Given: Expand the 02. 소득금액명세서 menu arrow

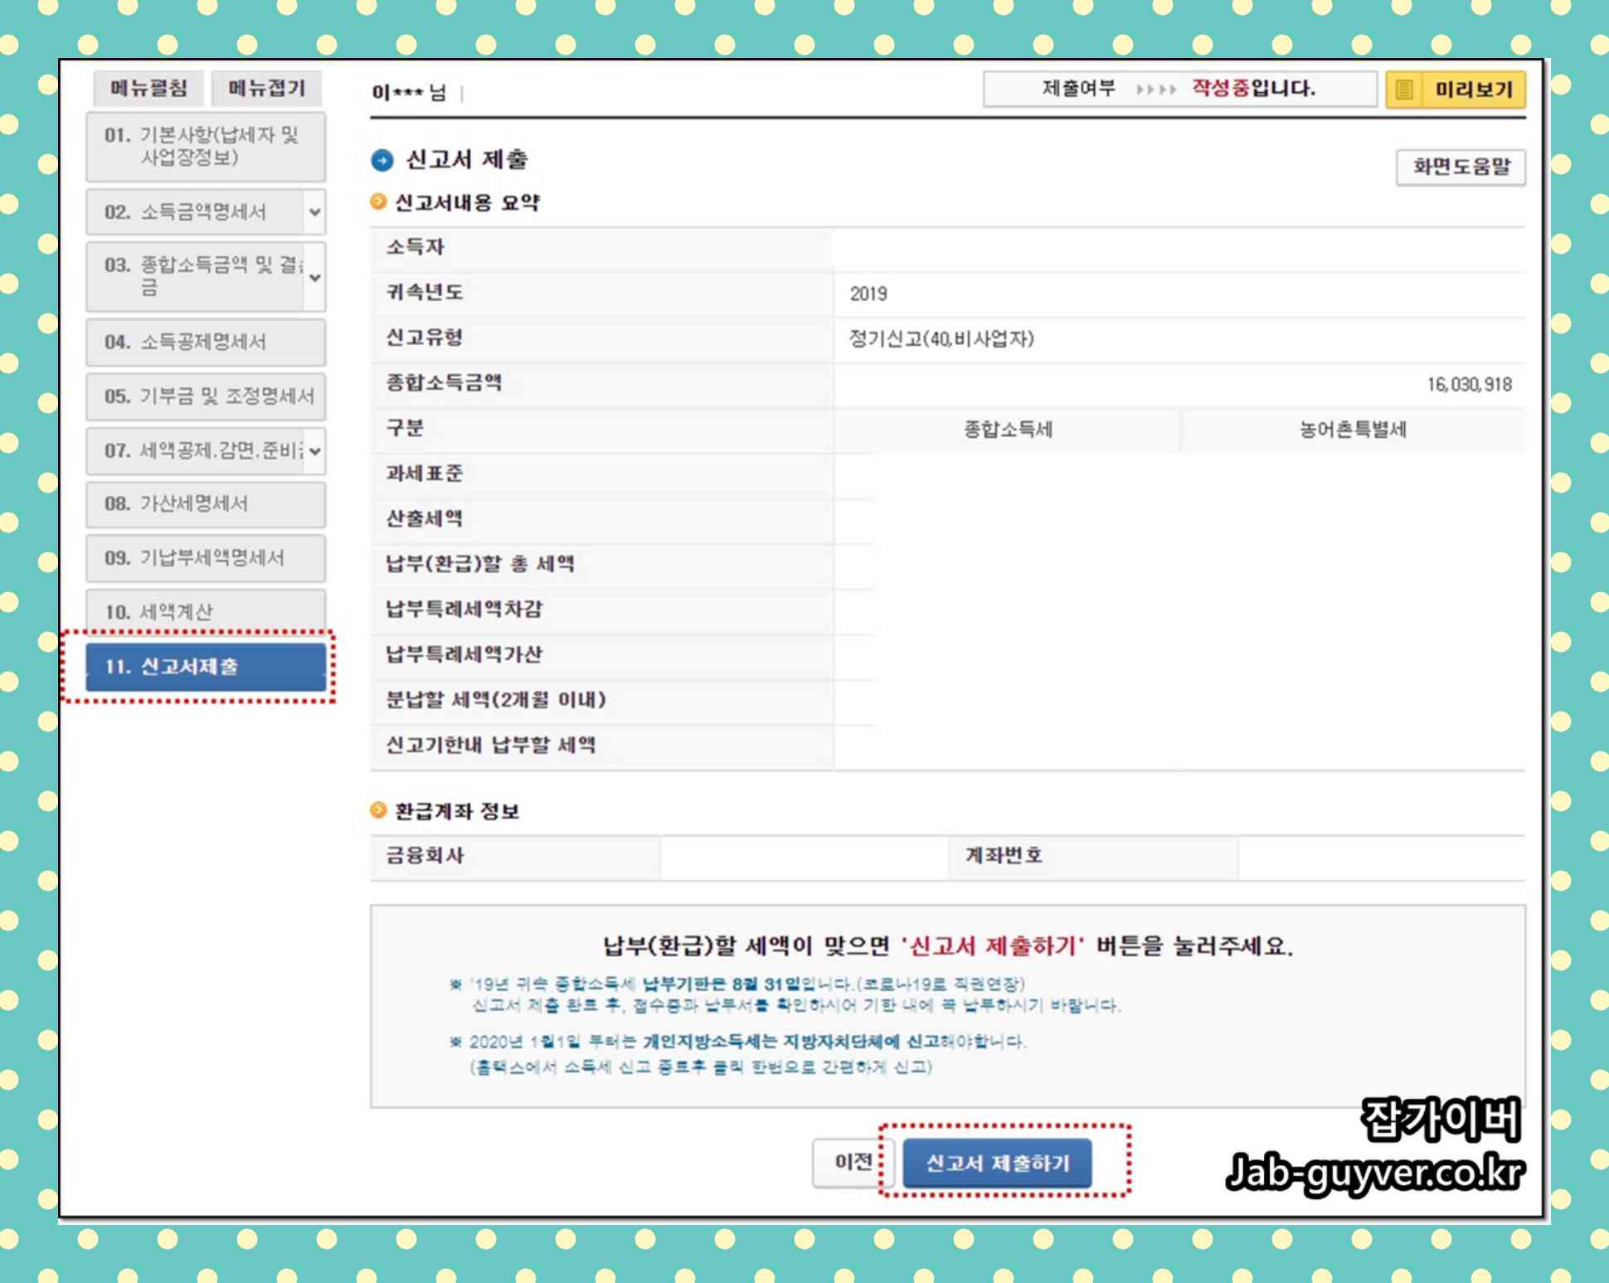Looking at the screenshot, I should [x=314, y=212].
